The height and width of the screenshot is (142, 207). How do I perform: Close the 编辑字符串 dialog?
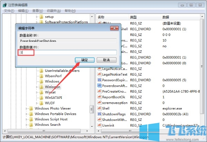point(114,28)
